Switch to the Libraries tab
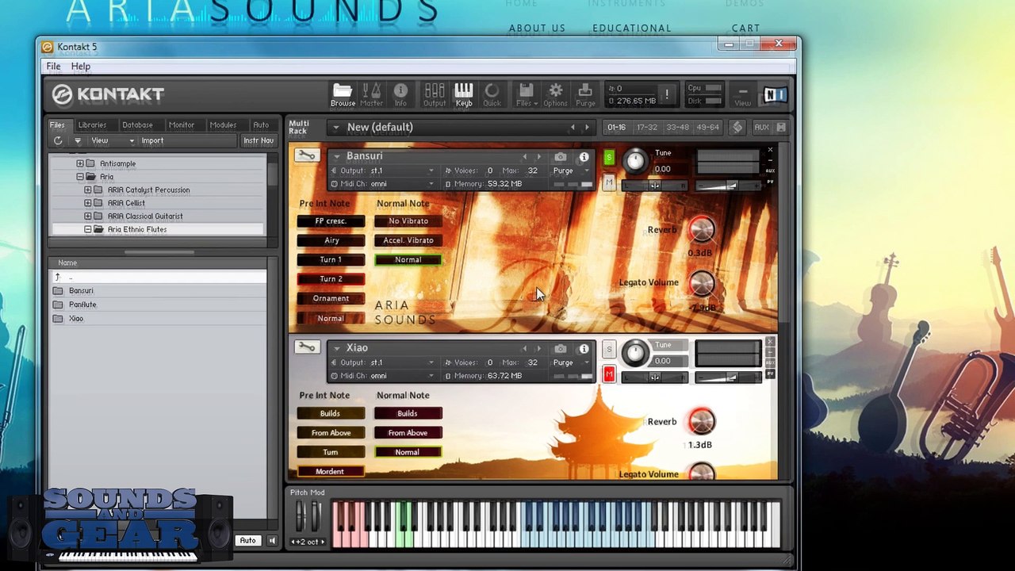1015x571 pixels. point(92,125)
